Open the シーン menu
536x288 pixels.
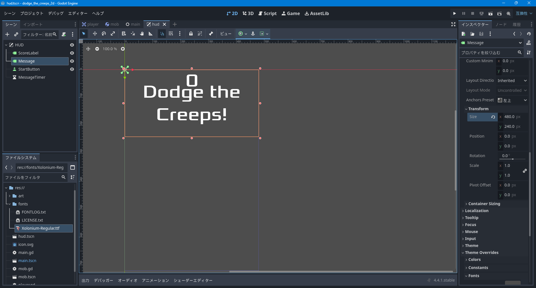tap(10, 13)
